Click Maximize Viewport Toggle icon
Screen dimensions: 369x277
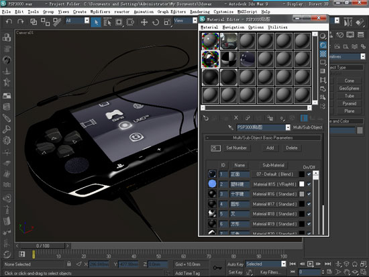coord(364,272)
